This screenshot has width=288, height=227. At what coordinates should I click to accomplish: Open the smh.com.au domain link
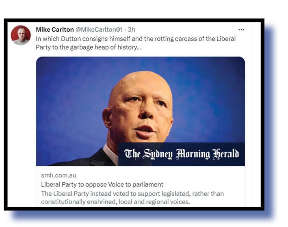pyautogui.click(x=58, y=175)
